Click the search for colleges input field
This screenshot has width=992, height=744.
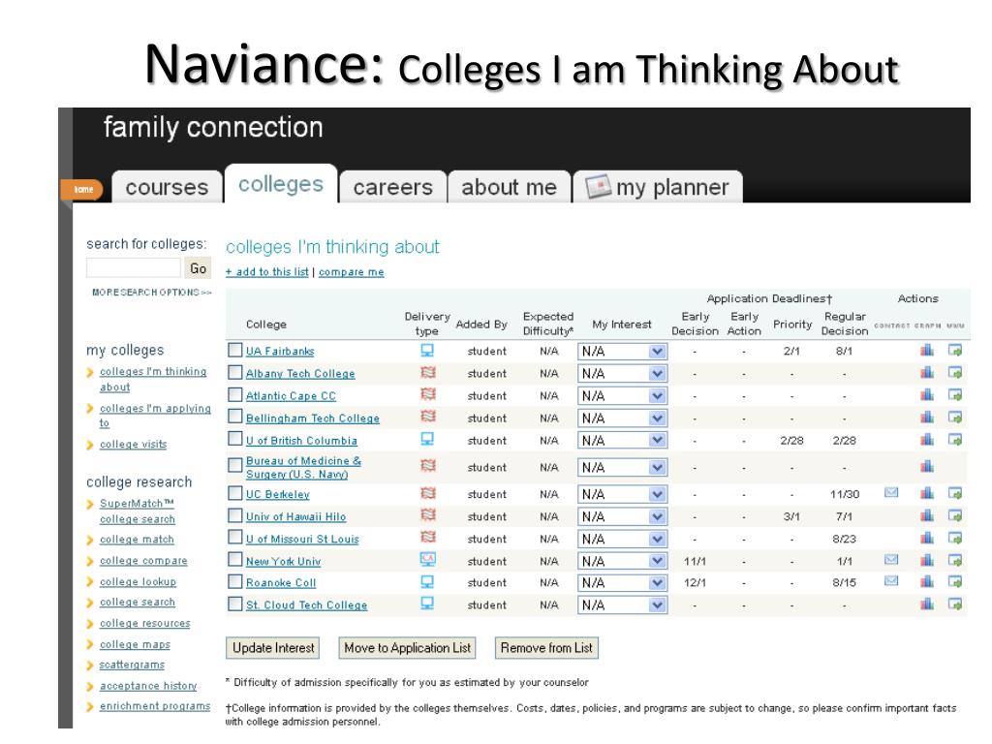click(134, 267)
